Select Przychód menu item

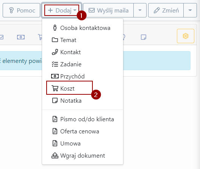(x=83, y=76)
